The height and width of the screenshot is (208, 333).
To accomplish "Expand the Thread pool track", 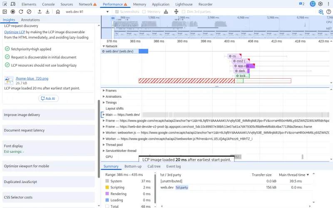I will point(104,144).
